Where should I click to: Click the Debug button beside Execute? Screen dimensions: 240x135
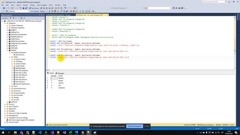(42, 11)
